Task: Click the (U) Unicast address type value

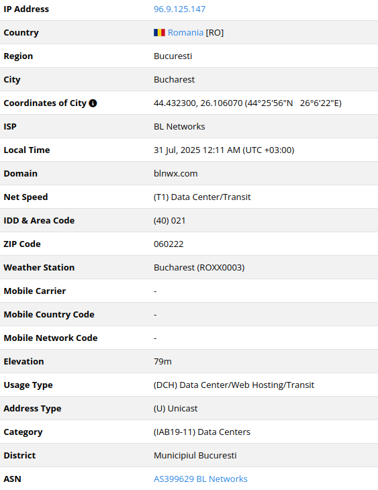Action: (176, 408)
